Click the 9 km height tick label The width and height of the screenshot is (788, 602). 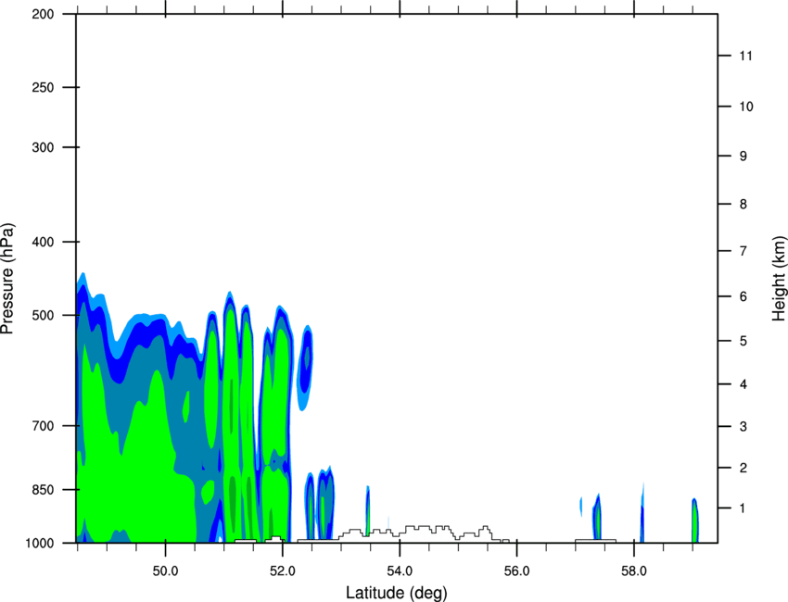point(744,157)
